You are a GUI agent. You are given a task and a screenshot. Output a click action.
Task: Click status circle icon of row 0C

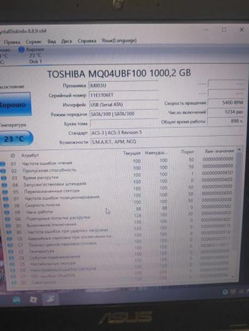pyautogui.click(x=8, y=225)
